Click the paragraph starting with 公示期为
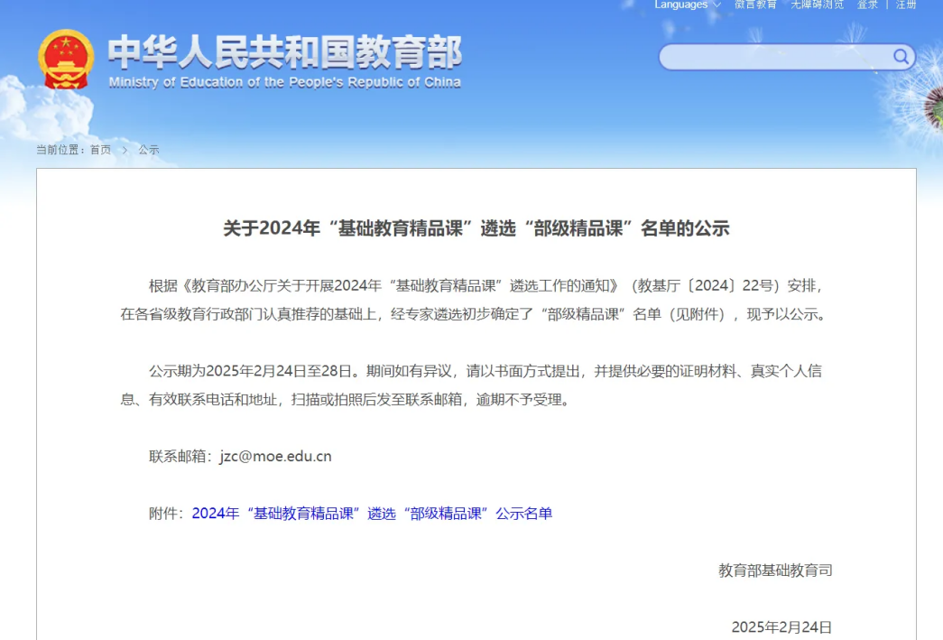The width and height of the screenshot is (943, 640). [x=476, y=385]
